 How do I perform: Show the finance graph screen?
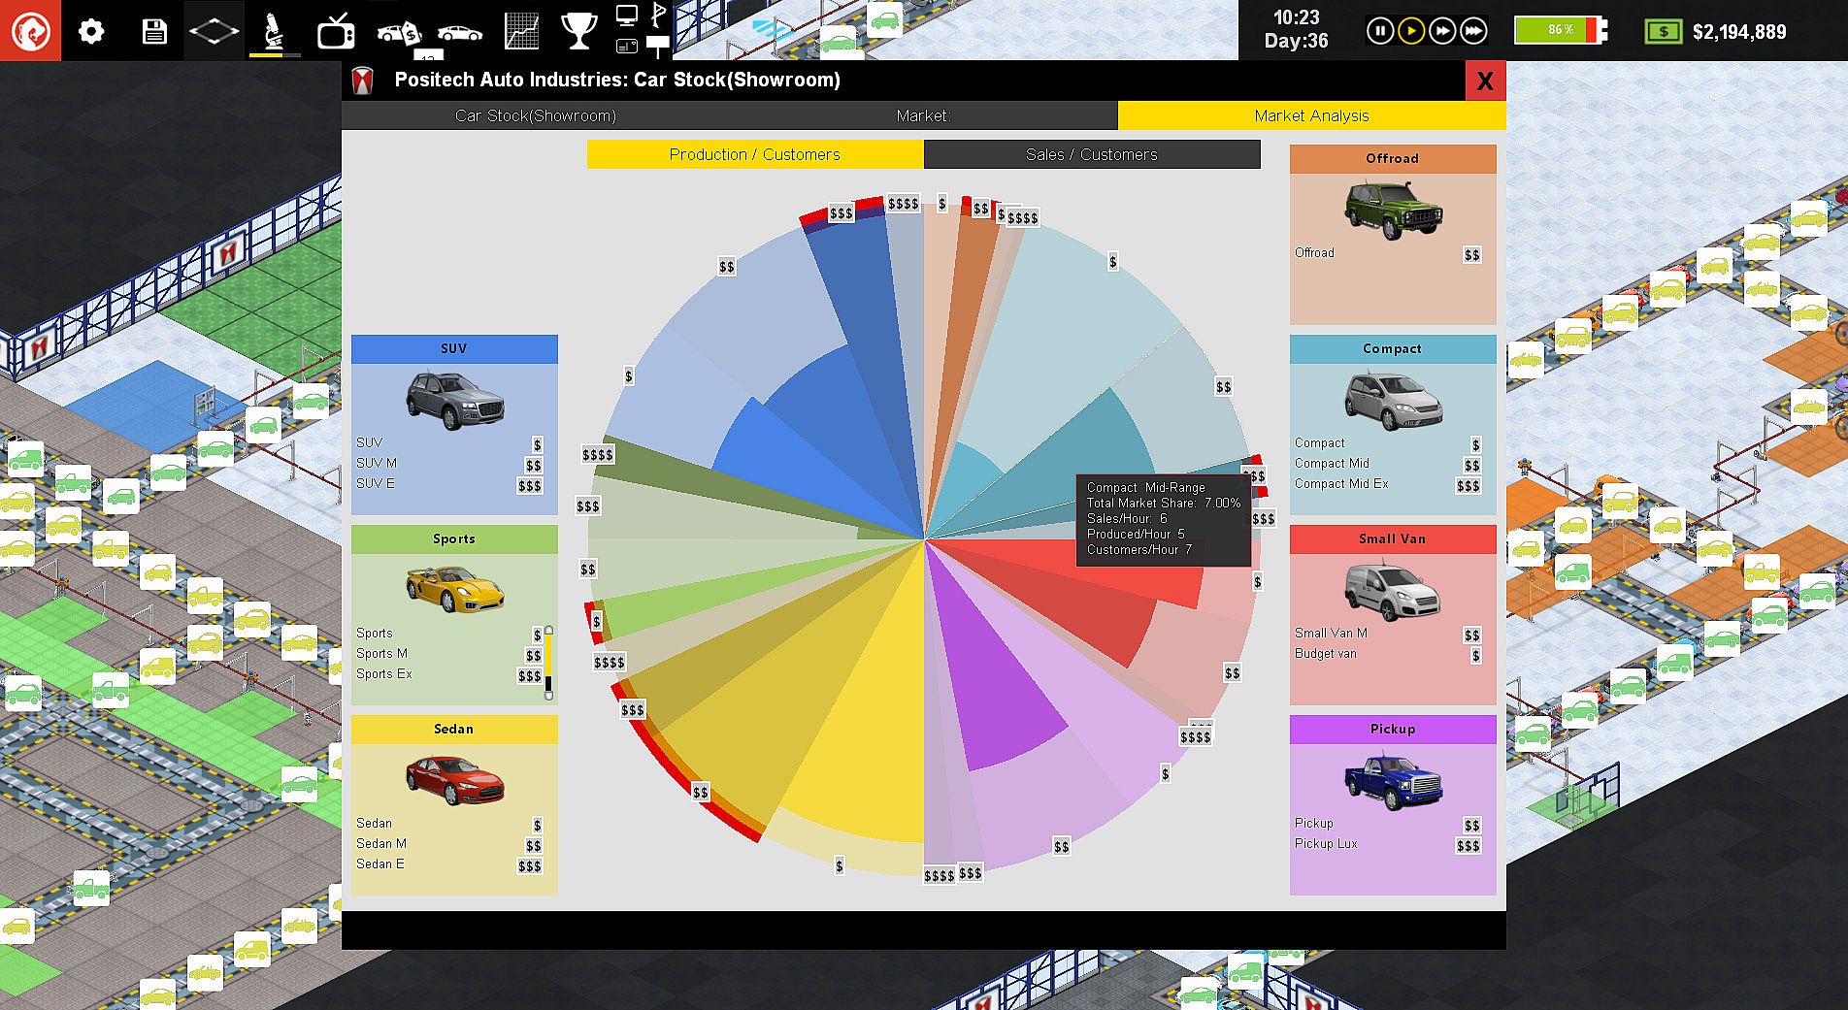pos(521,31)
